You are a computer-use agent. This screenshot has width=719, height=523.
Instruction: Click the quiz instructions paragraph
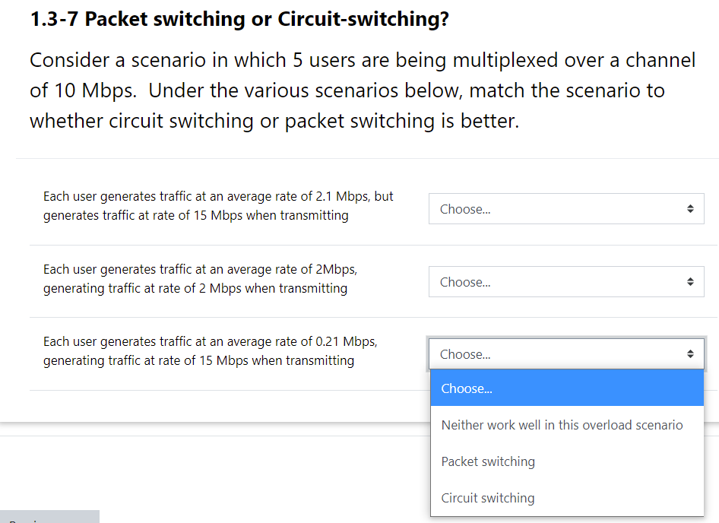point(361,90)
